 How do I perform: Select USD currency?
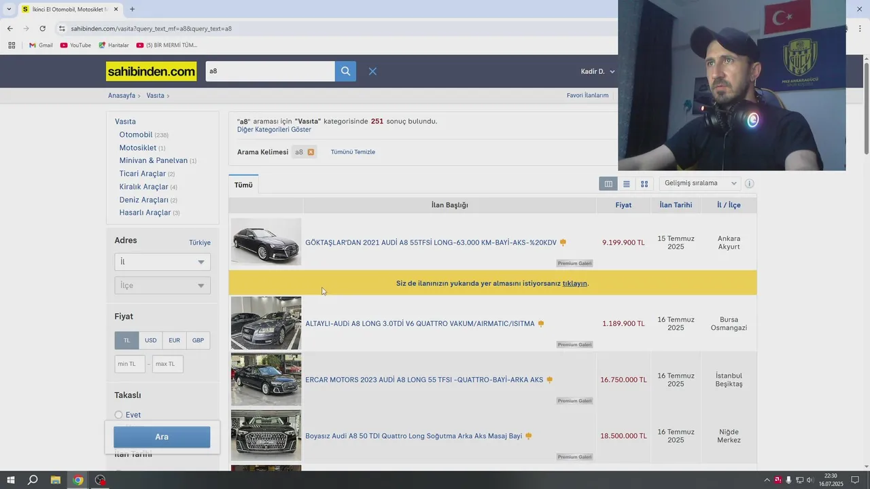coord(151,340)
